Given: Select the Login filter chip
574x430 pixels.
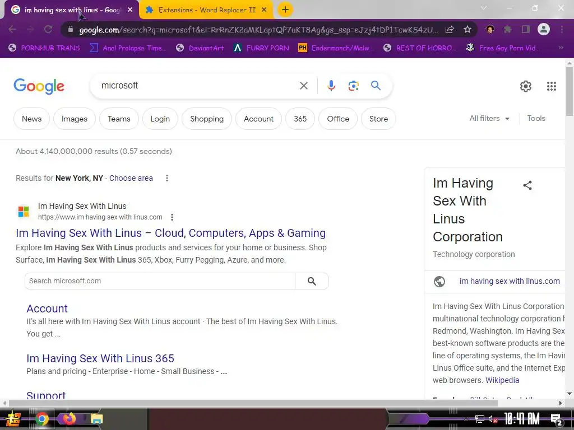Looking at the screenshot, I should coord(160,119).
